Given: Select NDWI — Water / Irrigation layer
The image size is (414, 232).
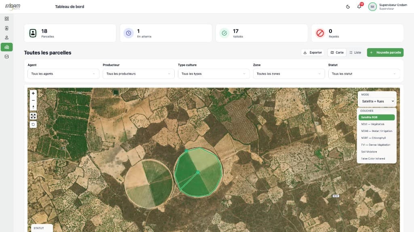Looking at the screenshot, I should tap(377, 131).
